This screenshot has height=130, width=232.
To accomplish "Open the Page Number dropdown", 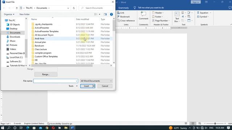I will point(161,21).
